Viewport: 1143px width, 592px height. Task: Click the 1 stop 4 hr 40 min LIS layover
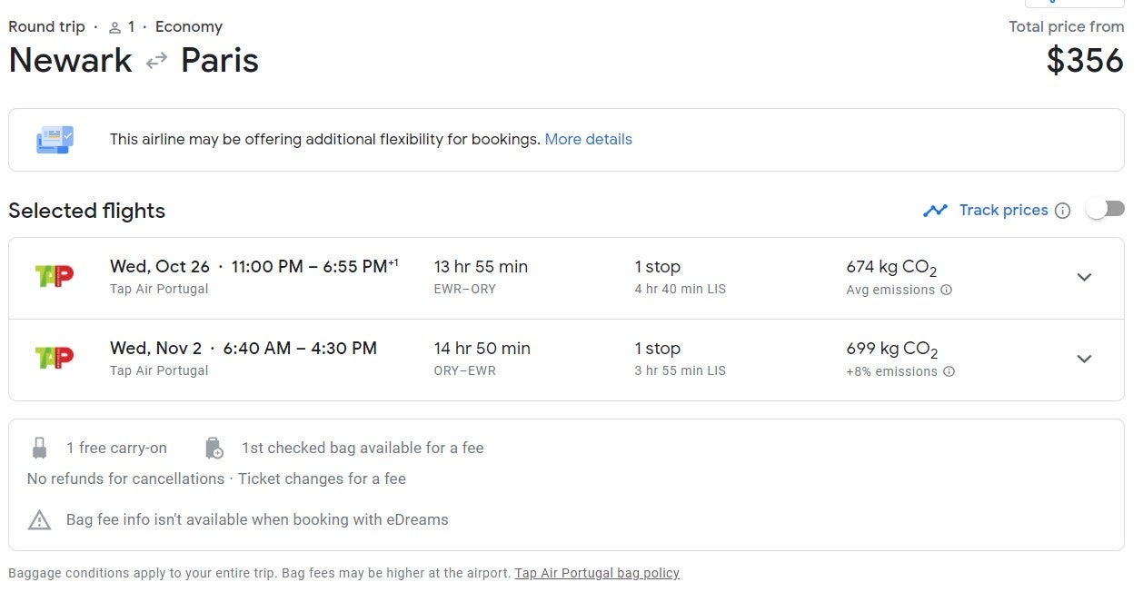pos(680,277)
